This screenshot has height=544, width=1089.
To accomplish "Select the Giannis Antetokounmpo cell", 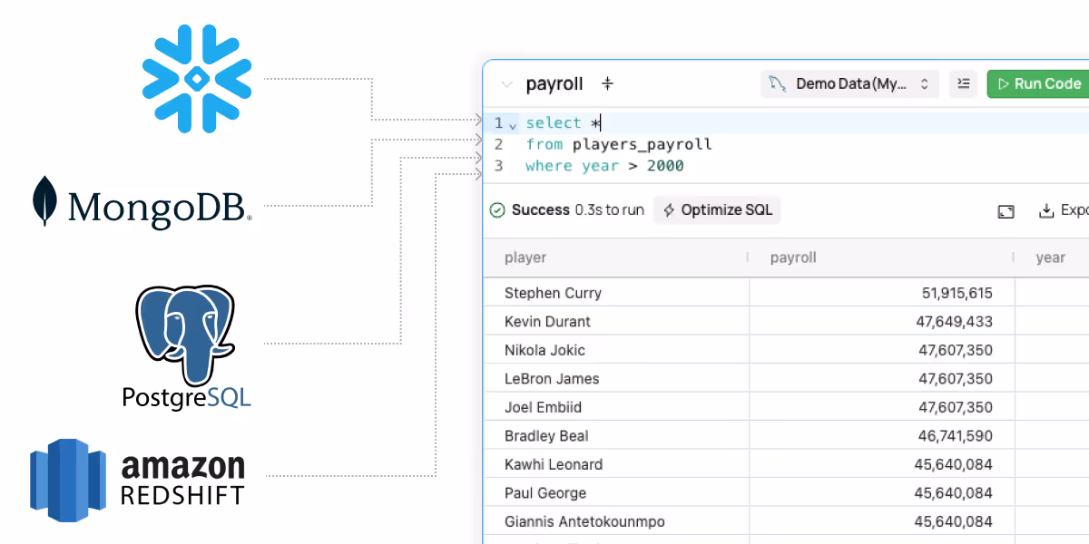I will click(x=616, y=521).
